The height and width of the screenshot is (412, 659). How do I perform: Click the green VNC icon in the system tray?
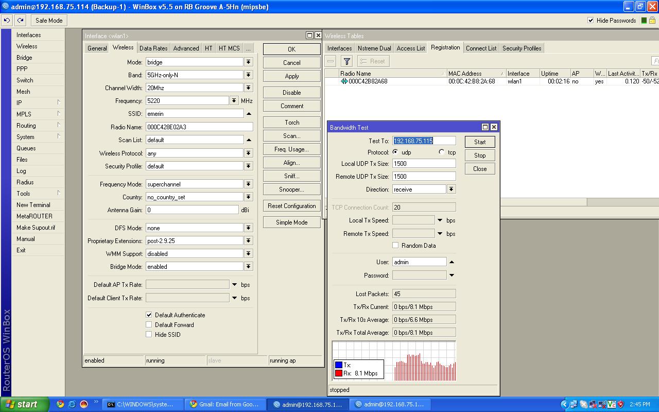click(612, 404)
